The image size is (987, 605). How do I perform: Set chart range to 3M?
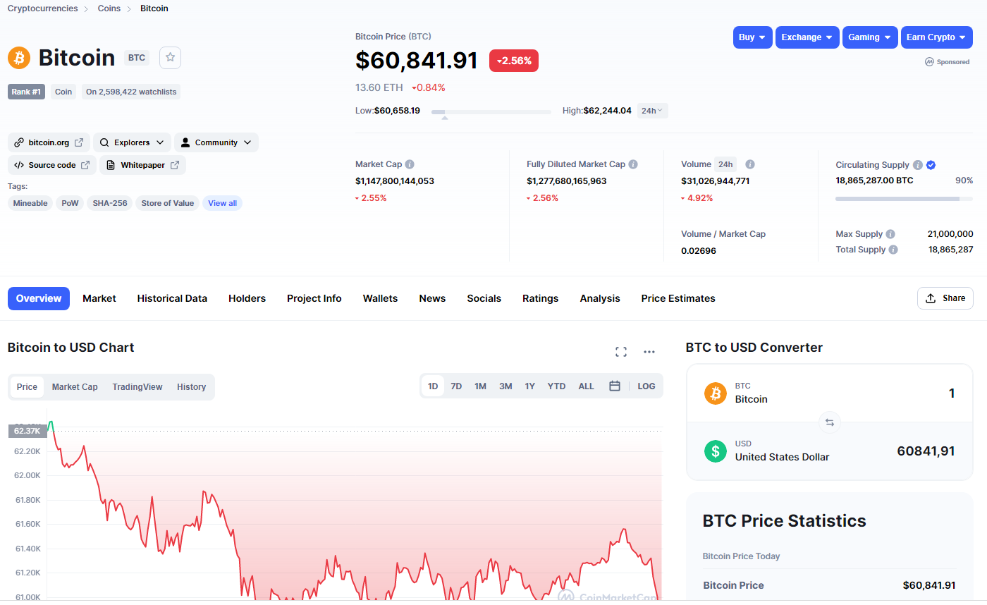[505, 386]
